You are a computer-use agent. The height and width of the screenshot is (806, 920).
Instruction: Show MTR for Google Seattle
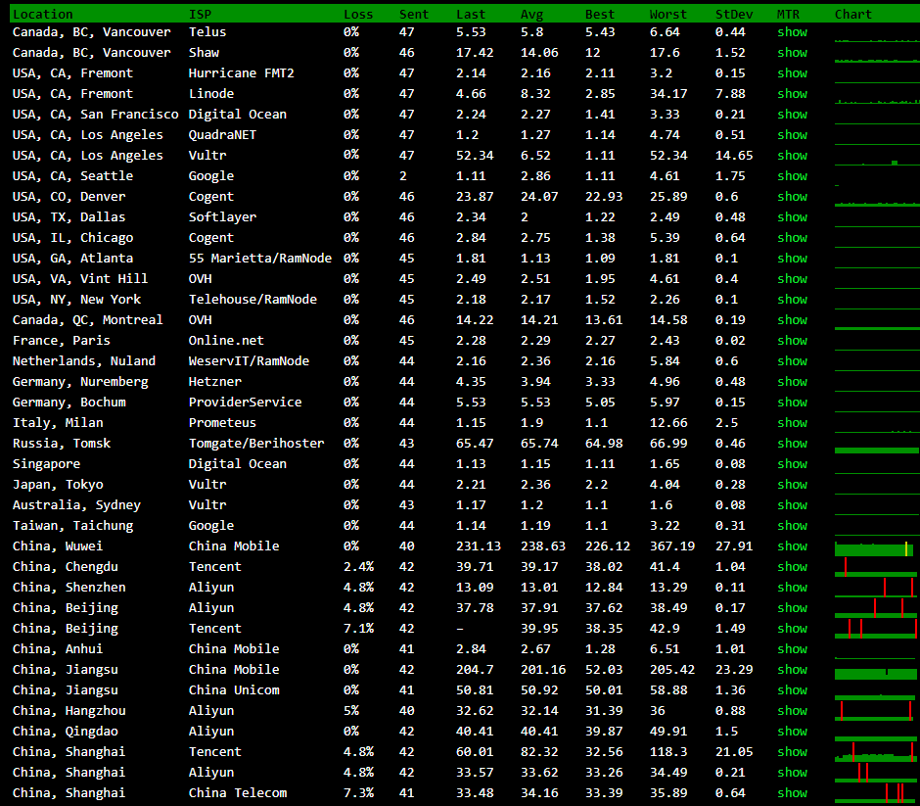point(792,176)
